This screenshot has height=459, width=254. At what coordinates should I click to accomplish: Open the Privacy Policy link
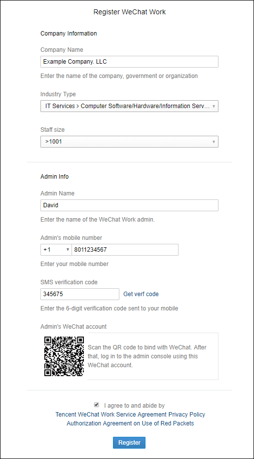(187, 415)
